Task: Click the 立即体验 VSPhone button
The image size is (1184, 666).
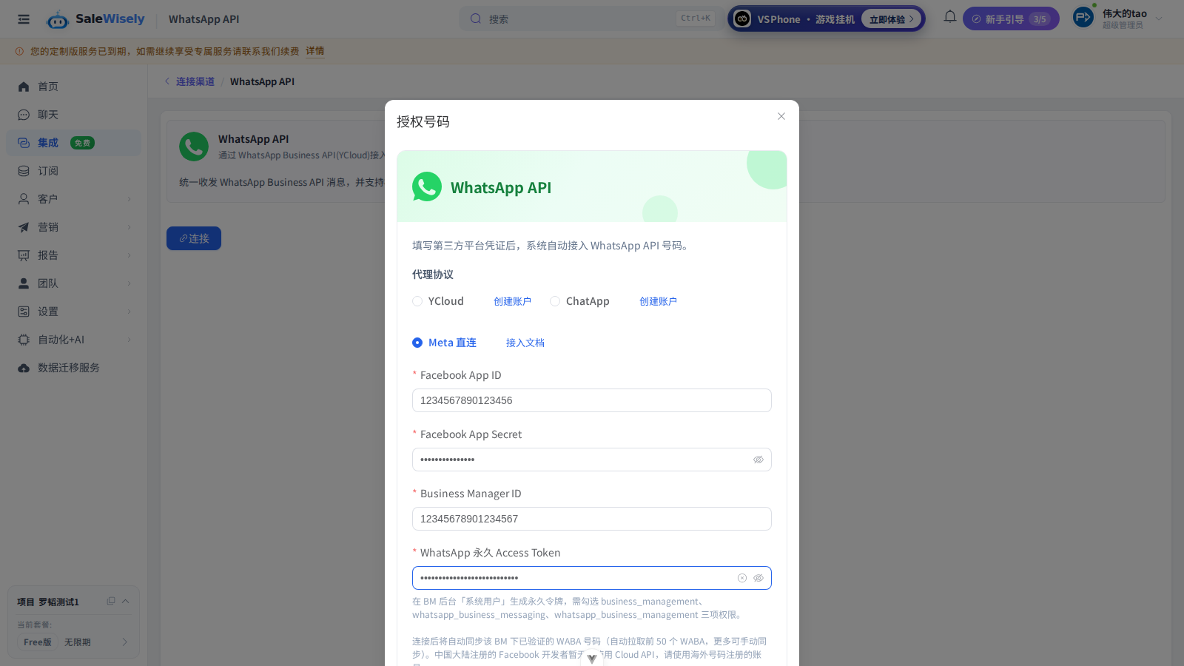Action: tap(892, 19)
